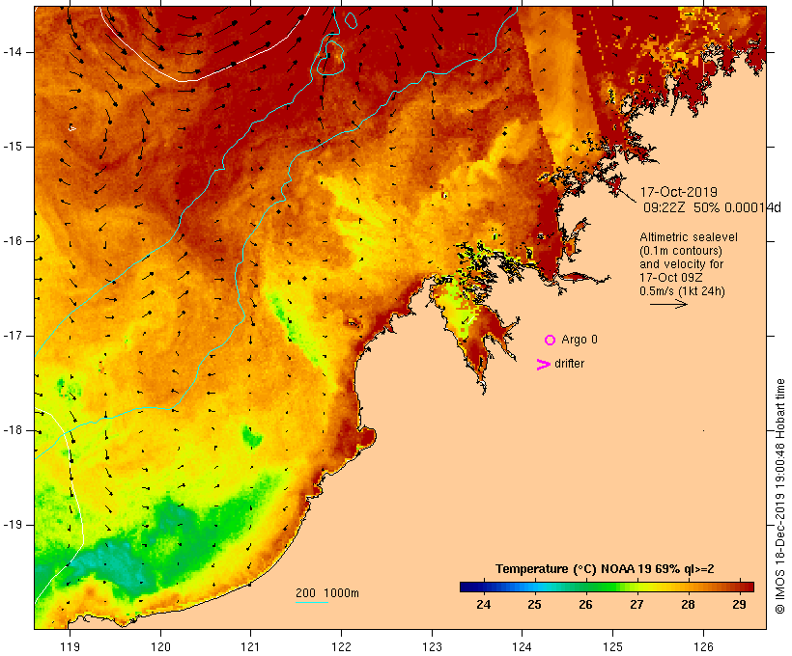
Task: Click the magenta drifter arrowhead legend marker
Action: (544, 365)
